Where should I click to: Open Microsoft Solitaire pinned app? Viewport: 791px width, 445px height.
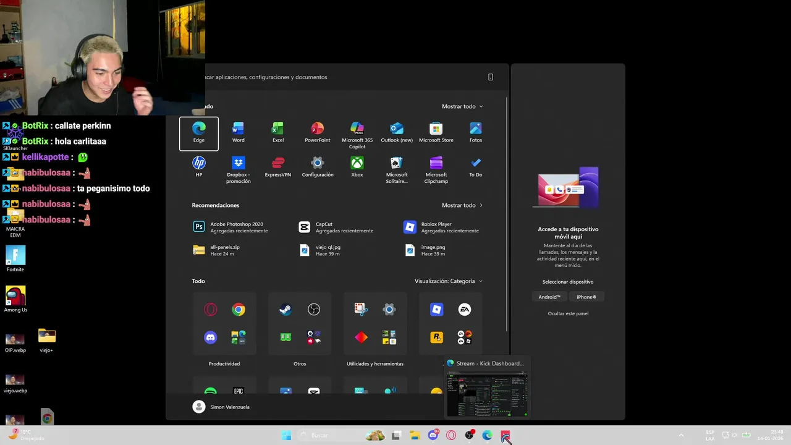tap(397, 169)
